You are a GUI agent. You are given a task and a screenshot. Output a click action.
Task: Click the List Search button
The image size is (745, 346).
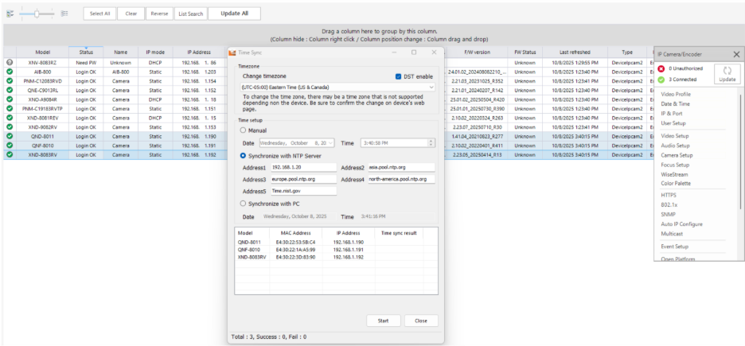pyautogui.click(x=190, y=14)
